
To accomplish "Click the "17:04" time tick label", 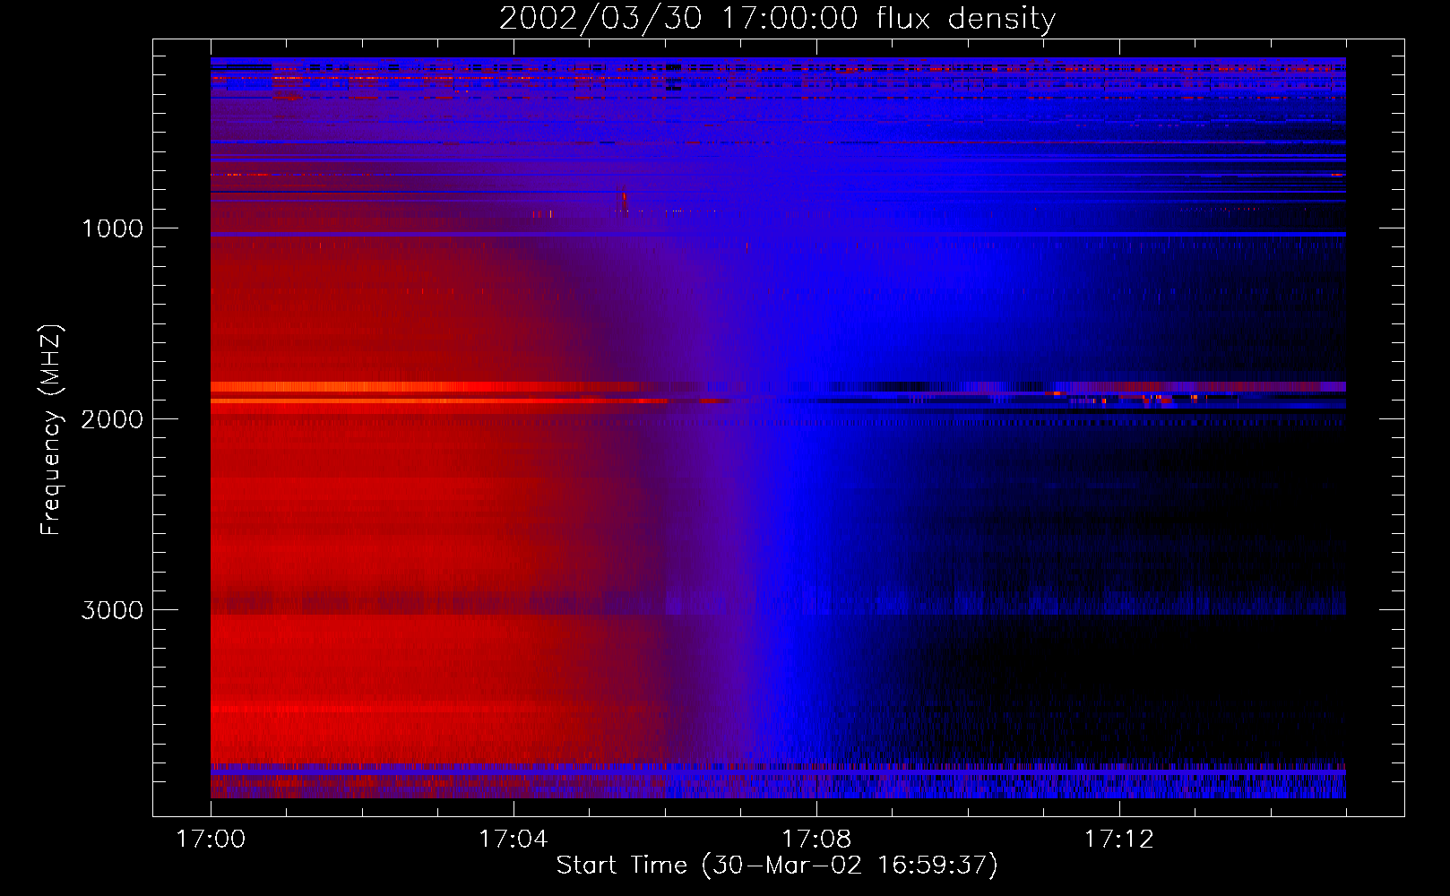I will tap(514, 840).
